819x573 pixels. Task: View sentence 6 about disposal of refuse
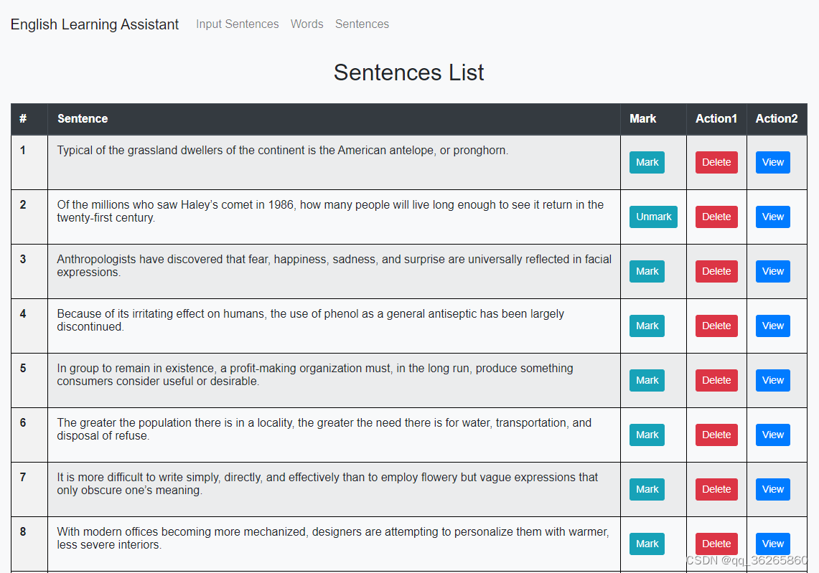pyautogui.click(x=772, y=435)
